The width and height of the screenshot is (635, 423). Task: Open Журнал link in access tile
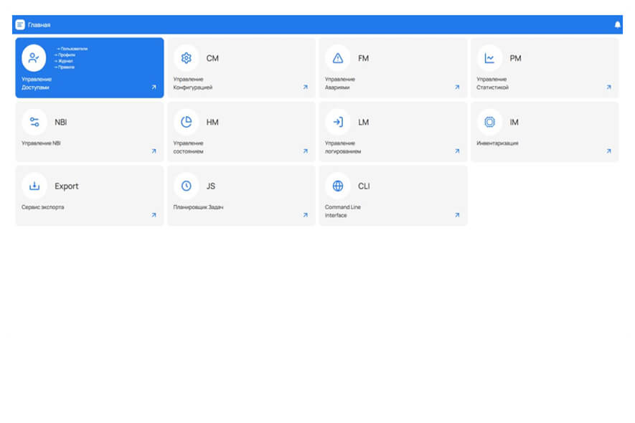(65, 61)
